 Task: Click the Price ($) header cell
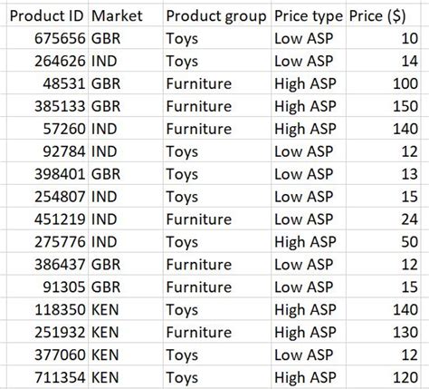[383, 15]
